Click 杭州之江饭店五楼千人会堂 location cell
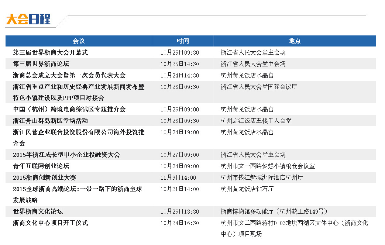 [x=256, y=121]
